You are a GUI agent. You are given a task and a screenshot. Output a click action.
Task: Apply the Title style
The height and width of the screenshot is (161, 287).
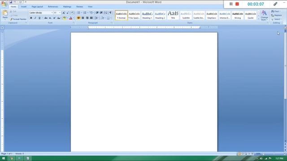[x=173, y=15]
